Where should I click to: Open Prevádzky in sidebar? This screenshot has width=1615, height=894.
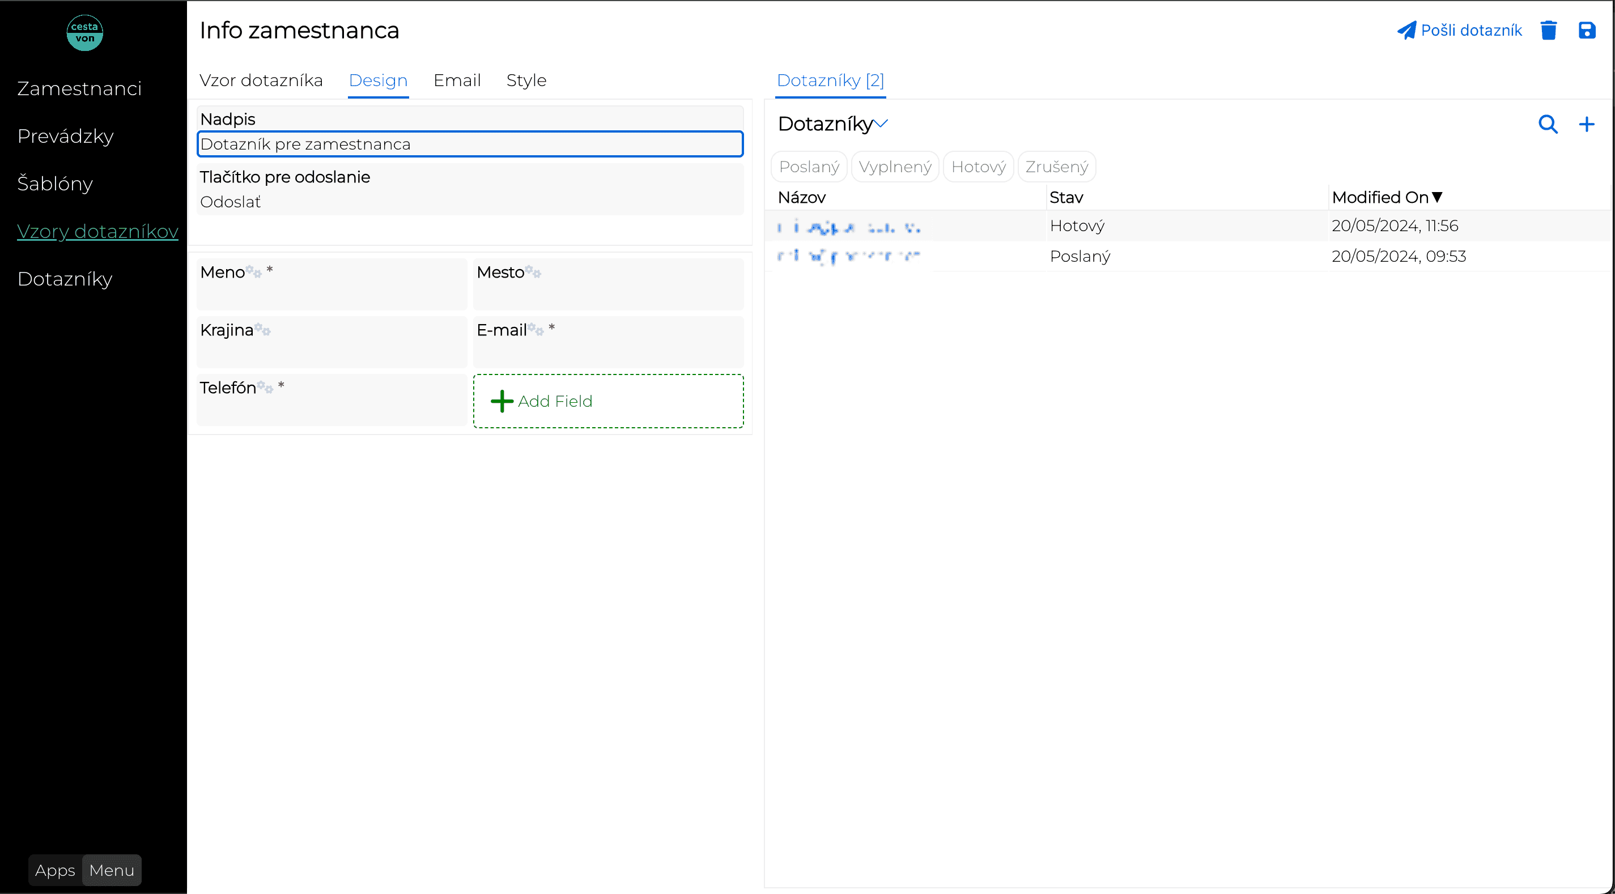(65, 136)
